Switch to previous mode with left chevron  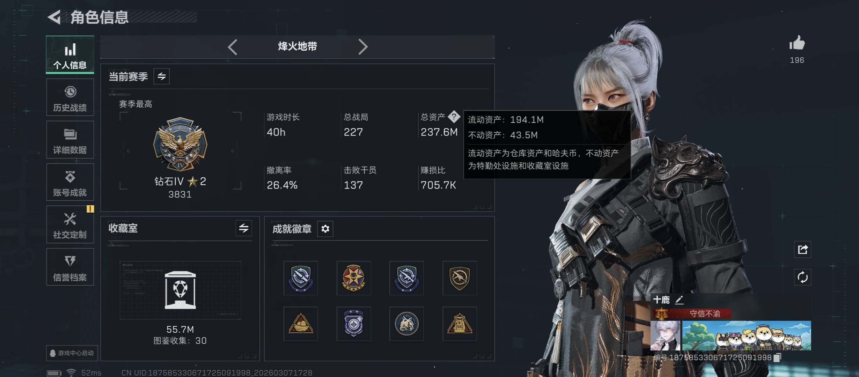[x=233, y=47]
